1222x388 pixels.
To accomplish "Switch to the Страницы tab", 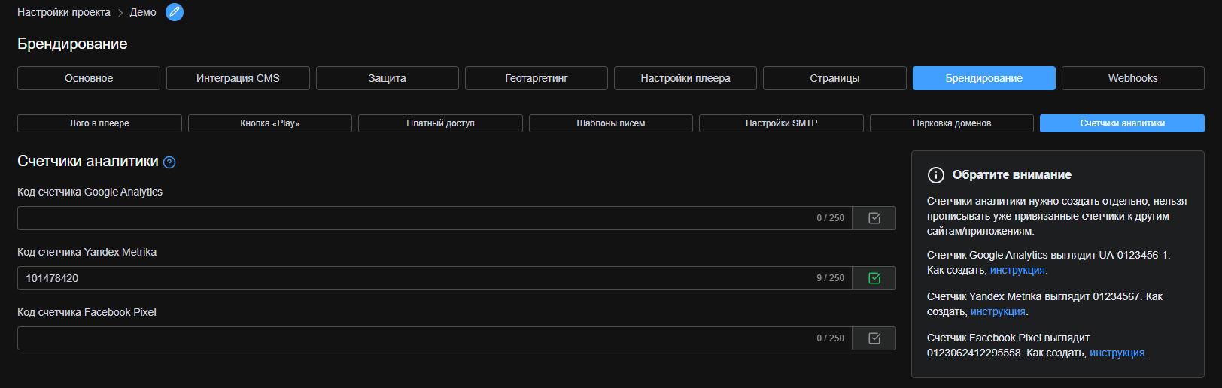I will pyautogui.click(x=834, y=78).
